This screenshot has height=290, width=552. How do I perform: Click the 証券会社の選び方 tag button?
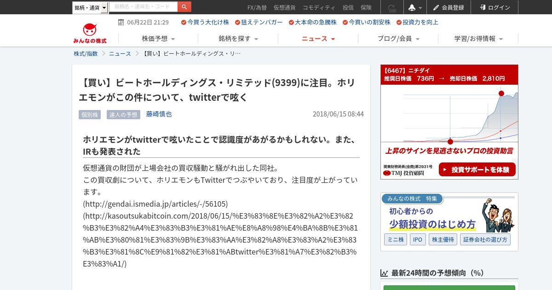(485, 239)
